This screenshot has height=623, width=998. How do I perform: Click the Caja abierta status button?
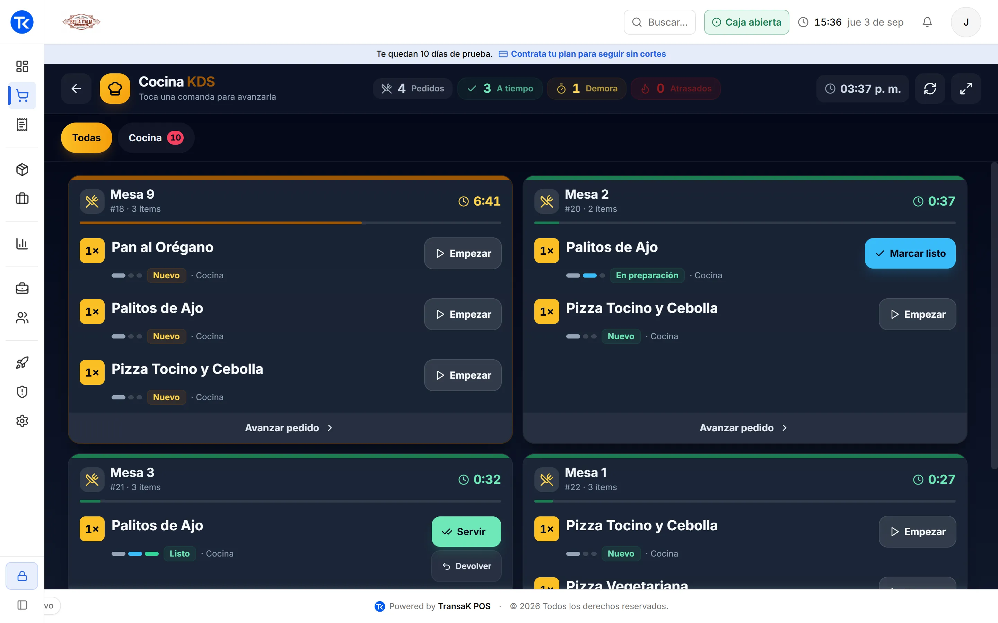coord(746,22)
